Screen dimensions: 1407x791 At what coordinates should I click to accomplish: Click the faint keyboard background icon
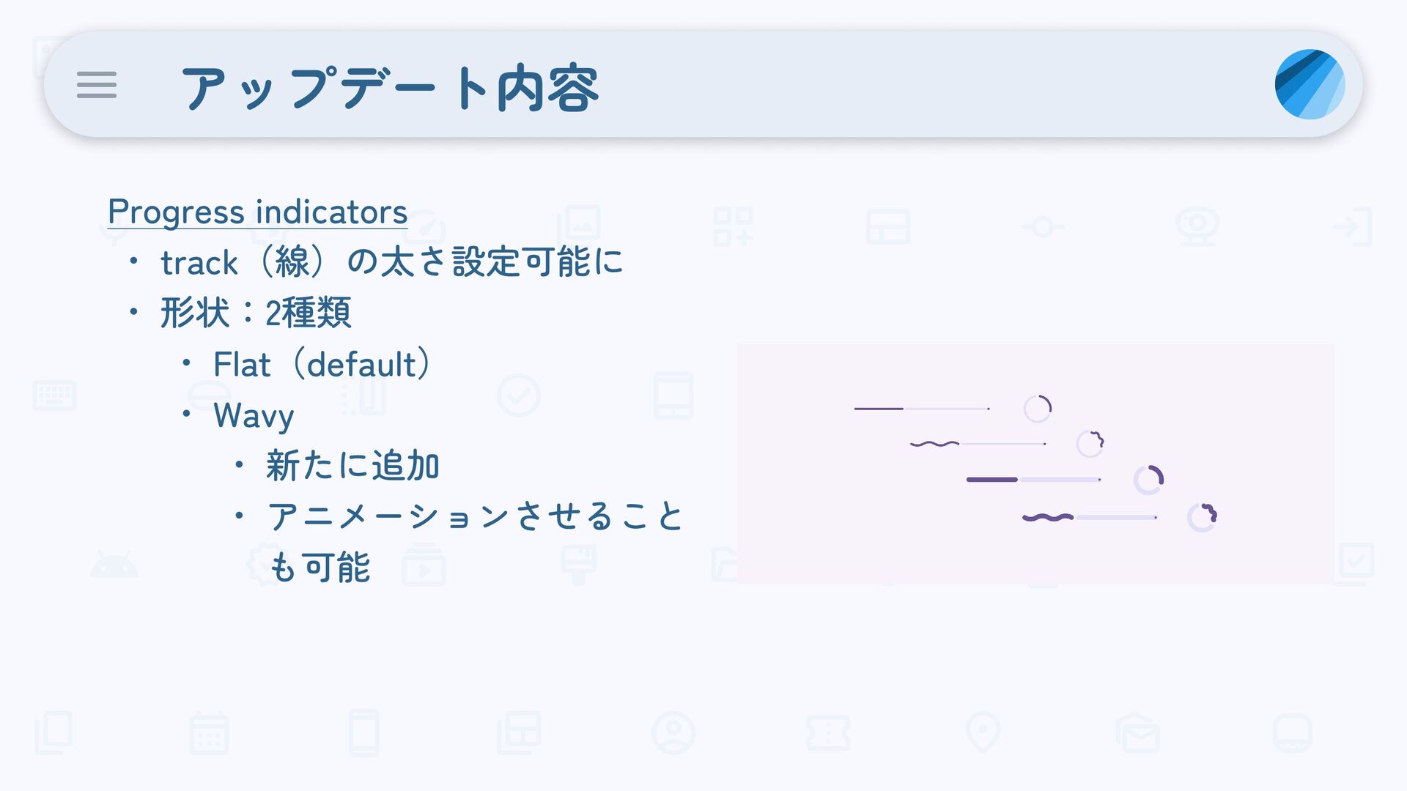pos(55,395)
